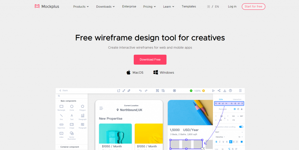
Task: Select the Text component icon
Action: [72, 115]
